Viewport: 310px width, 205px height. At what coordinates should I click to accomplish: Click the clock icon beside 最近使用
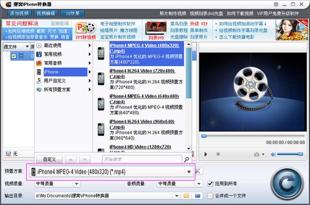(x=39, y=46)
